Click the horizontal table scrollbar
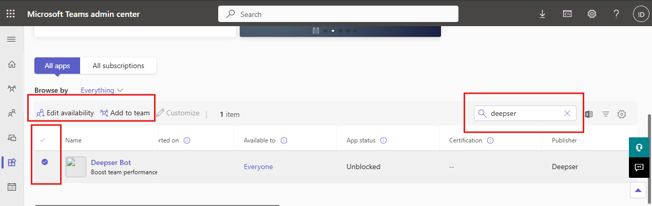 coord(157,205)
